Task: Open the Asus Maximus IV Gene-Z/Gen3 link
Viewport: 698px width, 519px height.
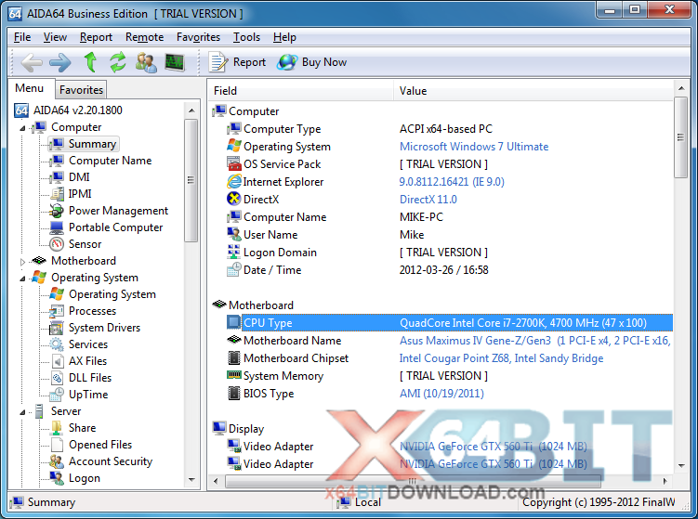Action: [x=534, y=341]
